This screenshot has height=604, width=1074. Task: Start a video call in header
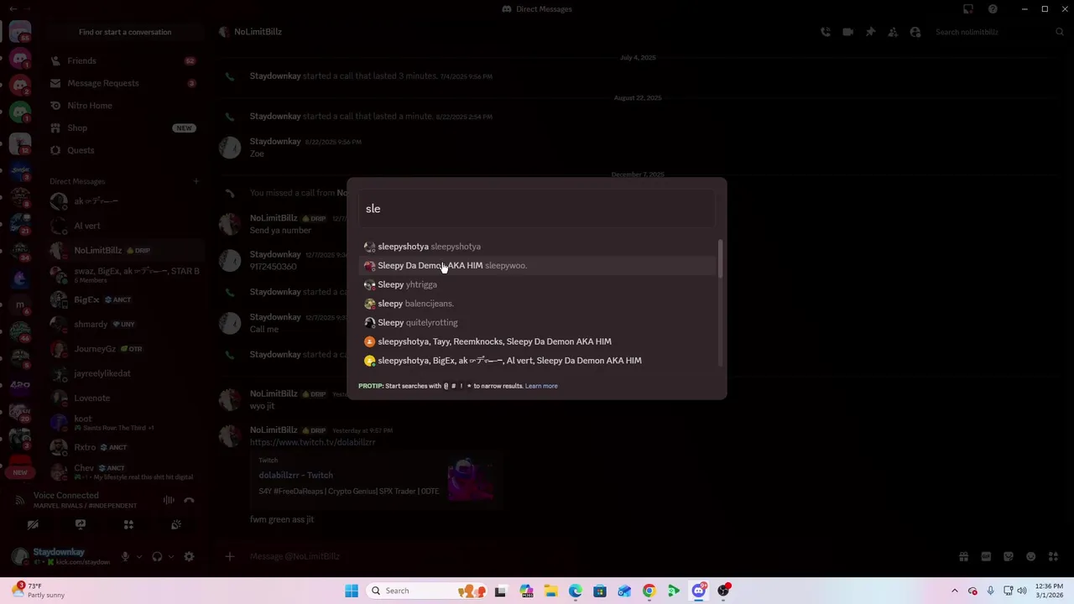(848, 32)
